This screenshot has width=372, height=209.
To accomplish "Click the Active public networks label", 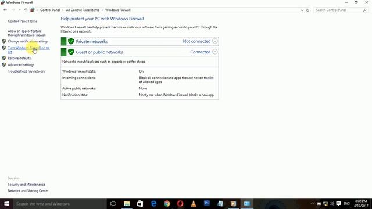I will [x=79, y=88].
